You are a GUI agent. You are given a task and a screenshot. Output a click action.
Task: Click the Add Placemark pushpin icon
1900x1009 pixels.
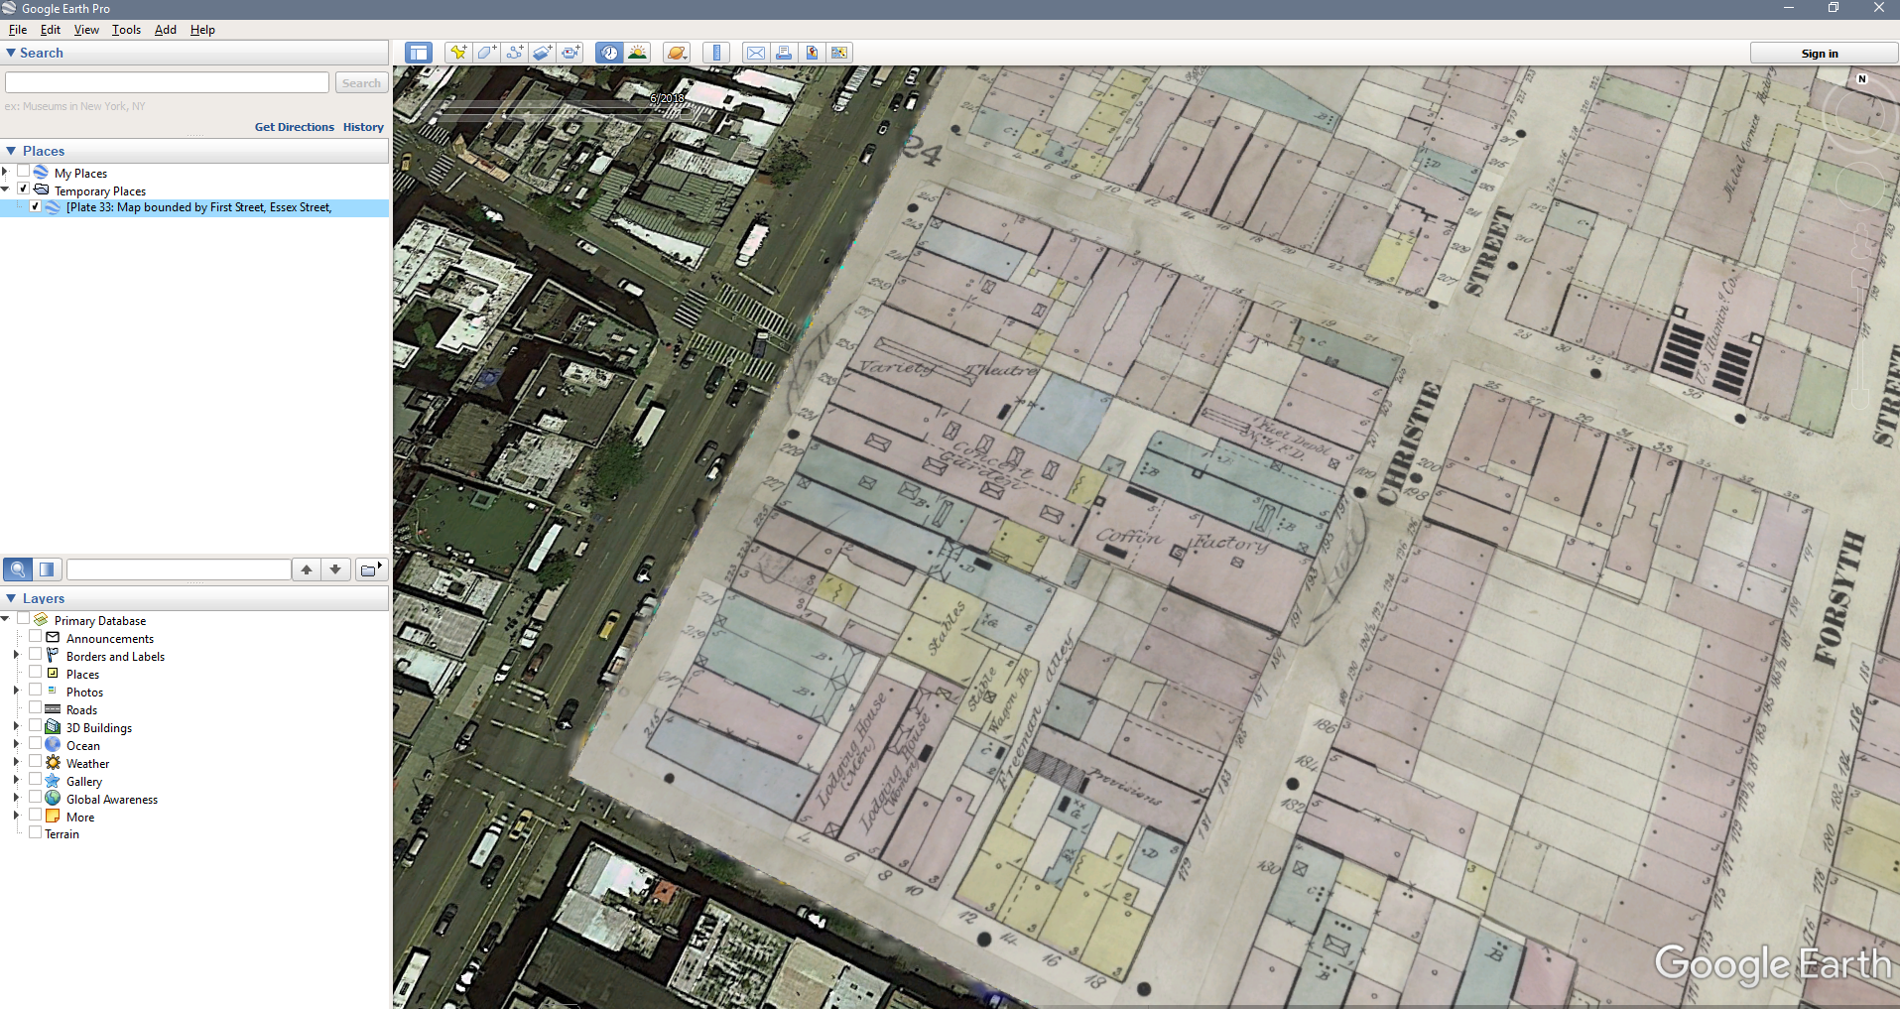457,53
